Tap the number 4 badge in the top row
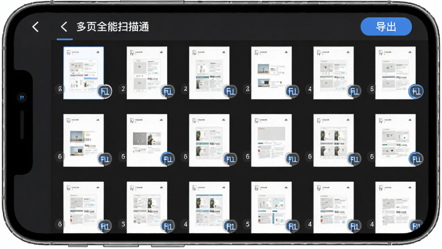The height and width of the screenshot is (249, 442). pos(310,89)
